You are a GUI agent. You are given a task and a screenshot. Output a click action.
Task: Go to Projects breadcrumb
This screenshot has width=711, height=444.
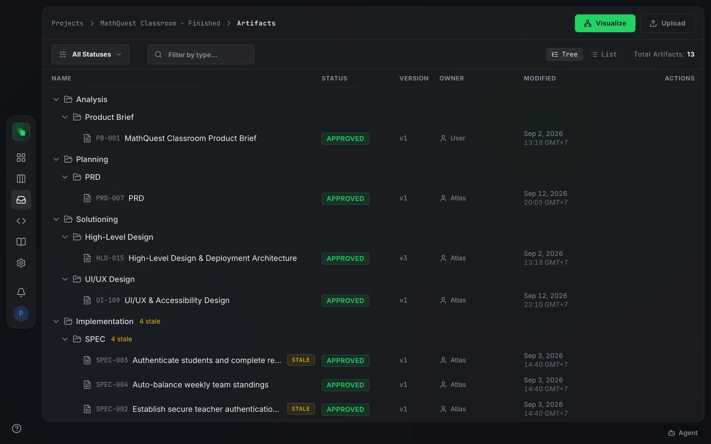67,23
